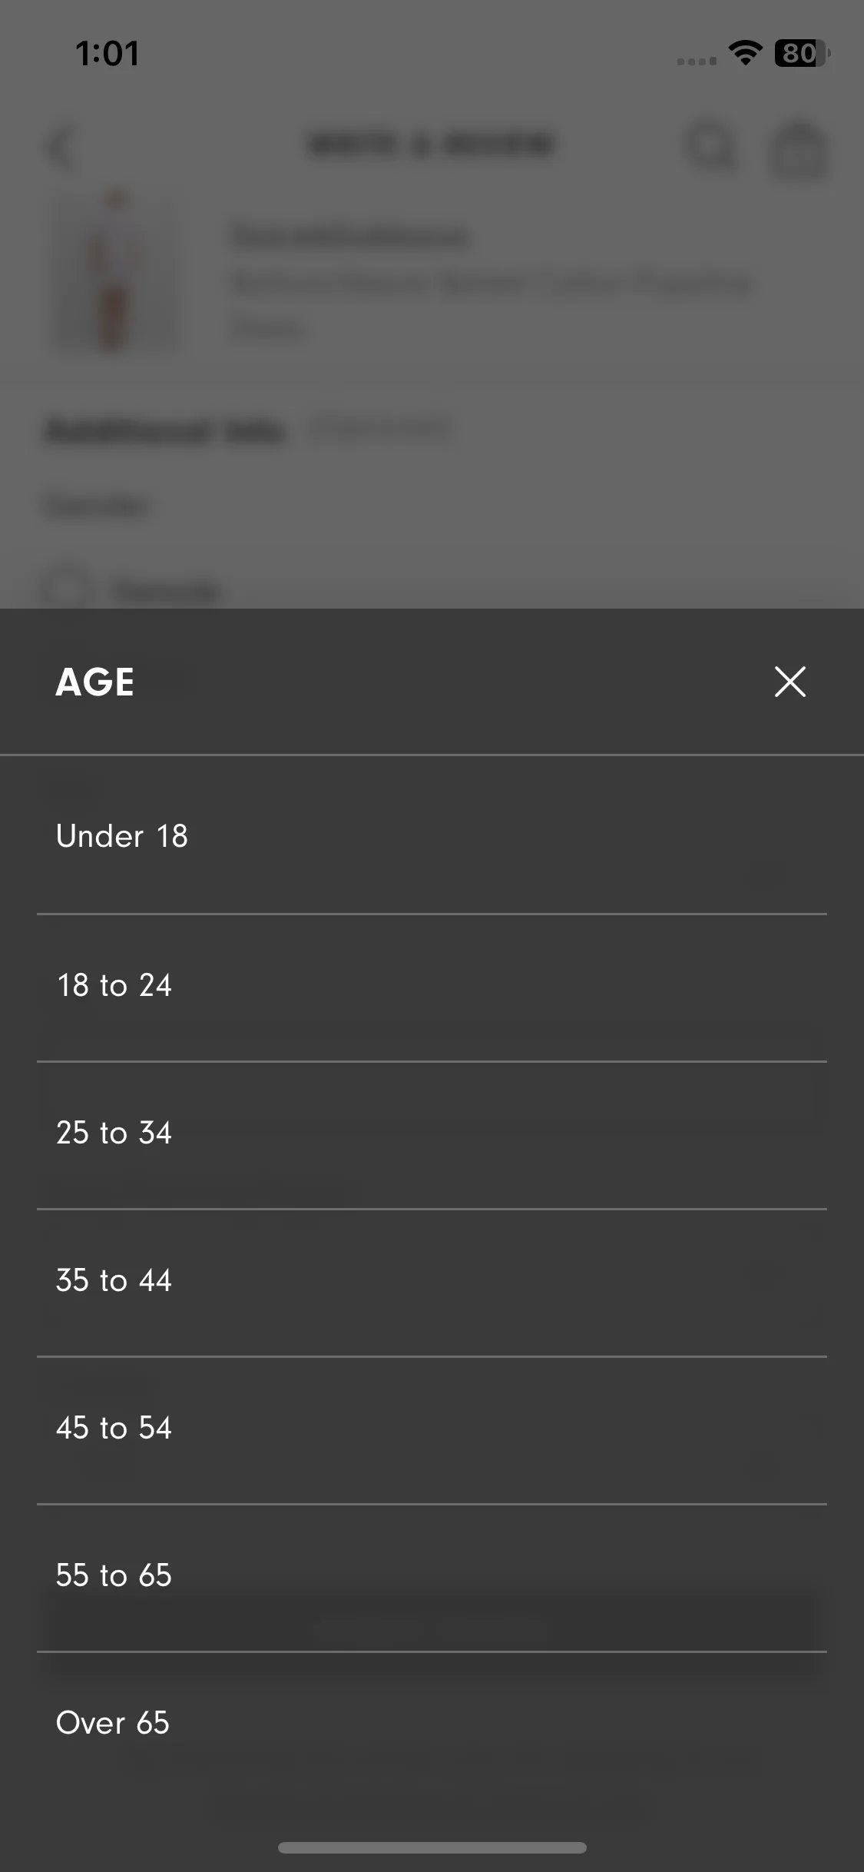Screen dimensions: 864x1872
Task: Tap the Wi-Fi status icon
Action: [745, 53]
